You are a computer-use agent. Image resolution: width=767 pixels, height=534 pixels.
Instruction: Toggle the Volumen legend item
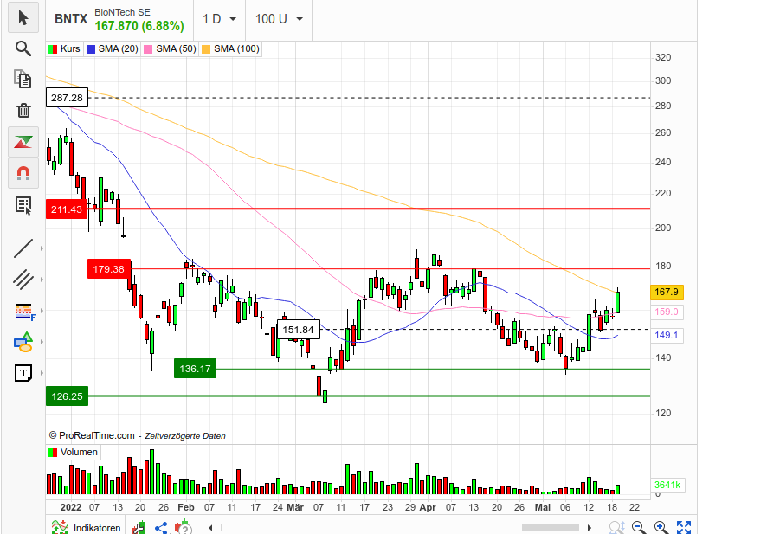(x=73, y=453)
